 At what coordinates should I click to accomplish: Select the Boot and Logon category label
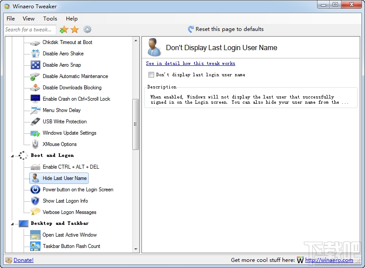pyautogui.click(x=52, y=156)
